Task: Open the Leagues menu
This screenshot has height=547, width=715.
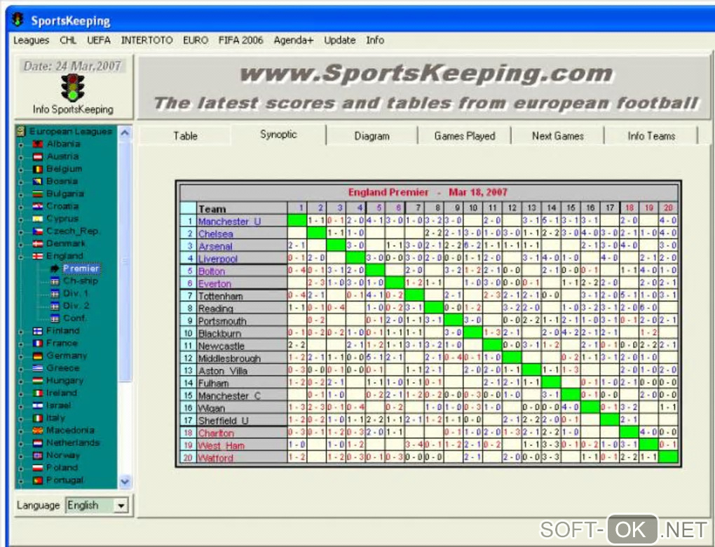Action: point(31,40)
